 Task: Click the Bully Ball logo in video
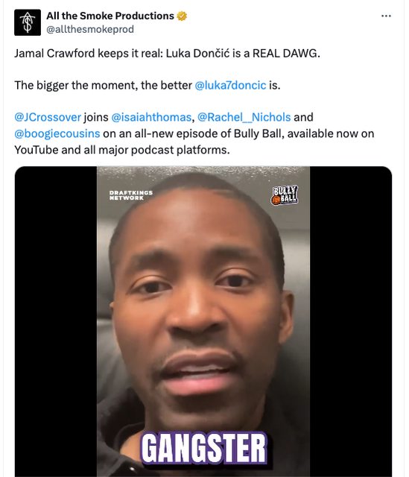285,195
